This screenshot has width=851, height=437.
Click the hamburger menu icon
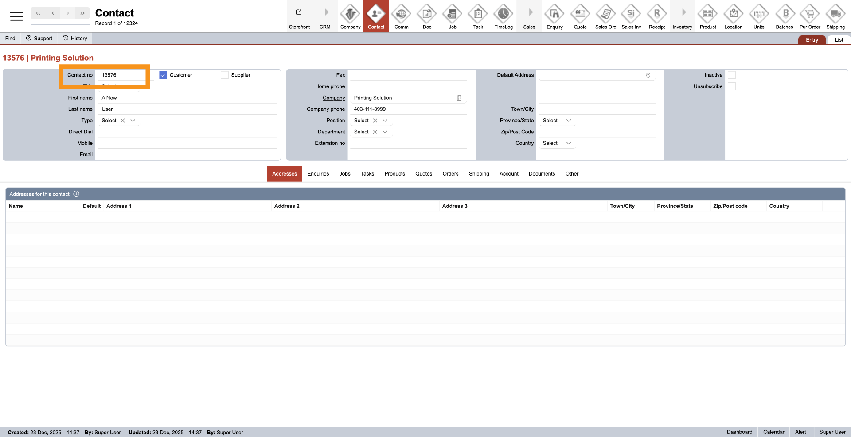point(16,16)
